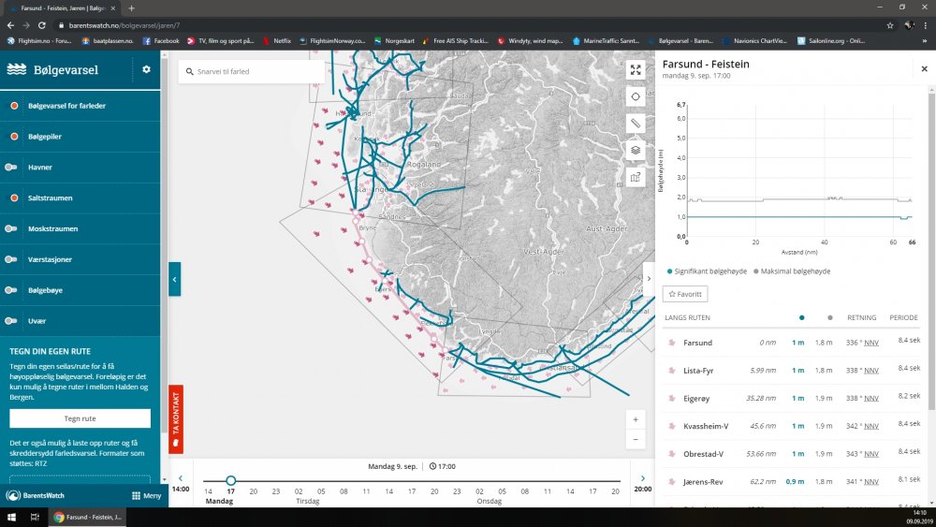936x527 pixels.
Task: Open the map export tool
Action: (636, 177)
